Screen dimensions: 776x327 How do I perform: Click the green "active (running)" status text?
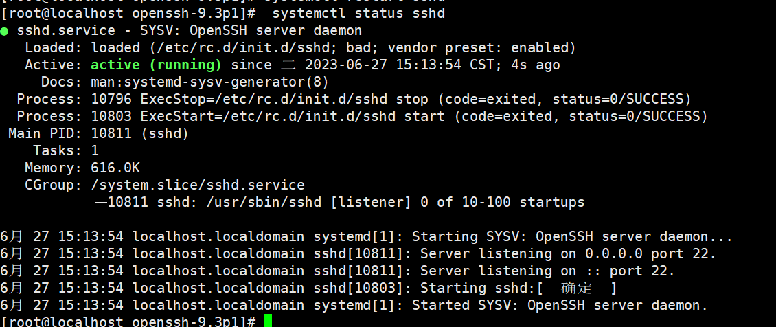click(156, 65)
